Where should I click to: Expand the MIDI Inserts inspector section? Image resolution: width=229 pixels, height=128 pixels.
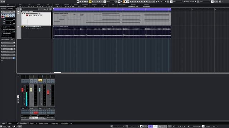pyautogui.click(x=8, y=52)
